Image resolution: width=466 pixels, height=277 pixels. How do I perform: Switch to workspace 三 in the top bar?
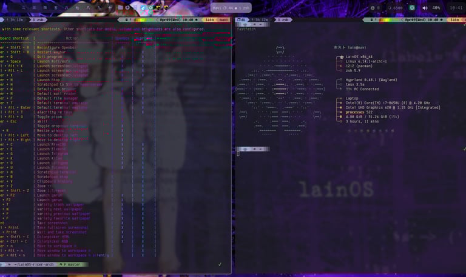coord(34,8)
